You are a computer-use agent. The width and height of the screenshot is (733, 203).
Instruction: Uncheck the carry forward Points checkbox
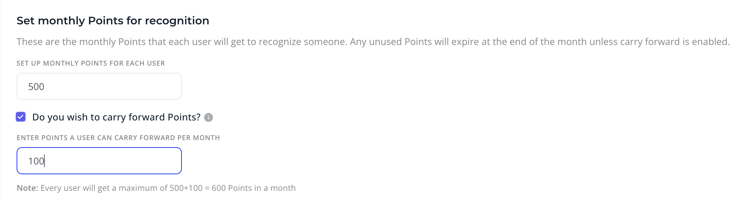pyautogui.click(x=21, y=117)
